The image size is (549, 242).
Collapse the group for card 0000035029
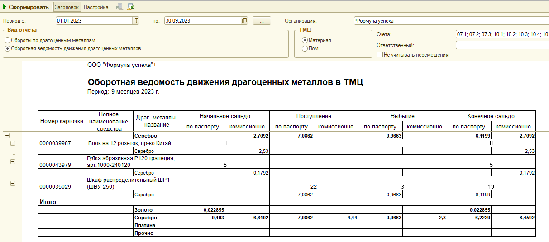13,183
